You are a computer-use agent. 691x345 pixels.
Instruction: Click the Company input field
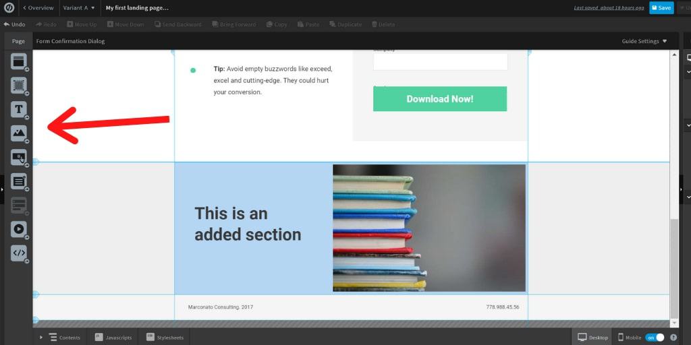pyautogui.click(x=440, y=61)
